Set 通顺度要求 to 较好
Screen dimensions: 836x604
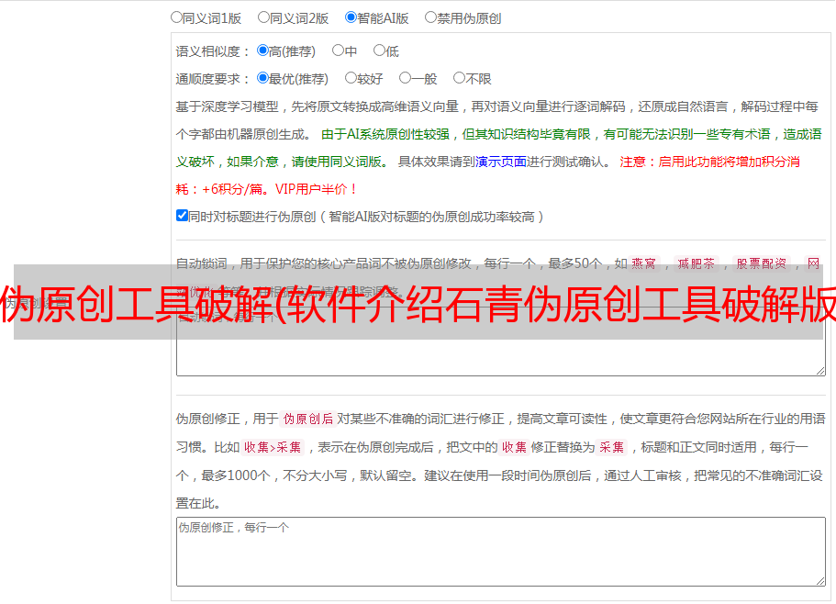coord(351,78)
